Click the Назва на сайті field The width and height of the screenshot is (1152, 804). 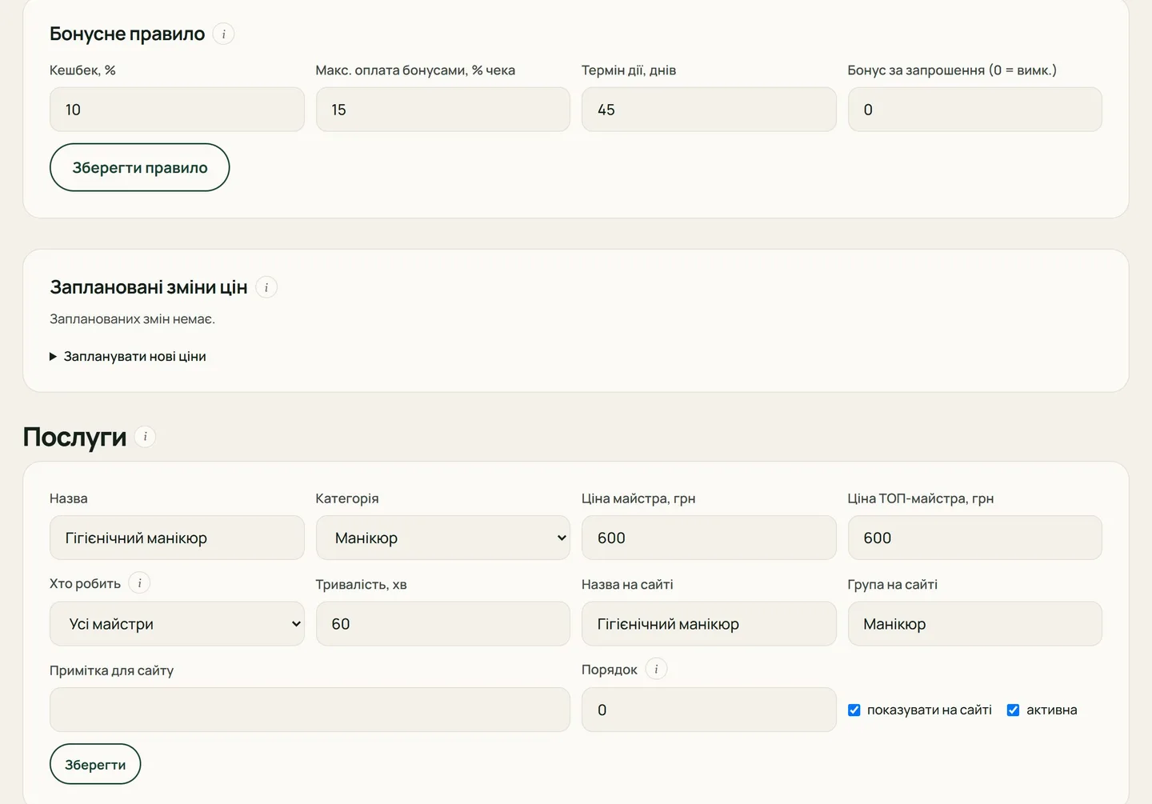(x=709, y=624)
